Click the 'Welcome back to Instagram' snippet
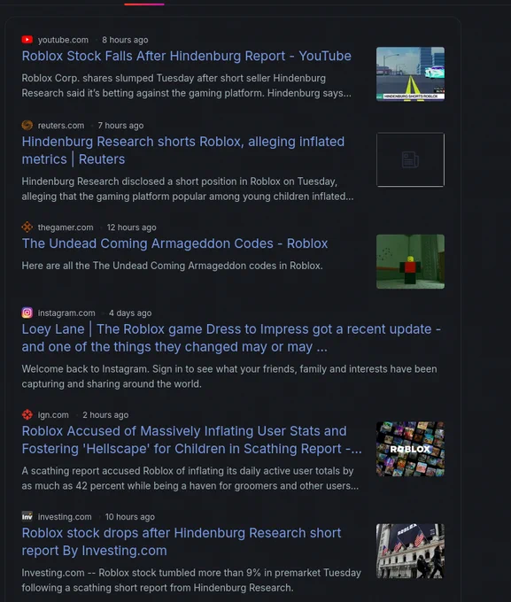The width and height of the screenshot is (511, 602). pyautogui.click(x=229, y=376)
